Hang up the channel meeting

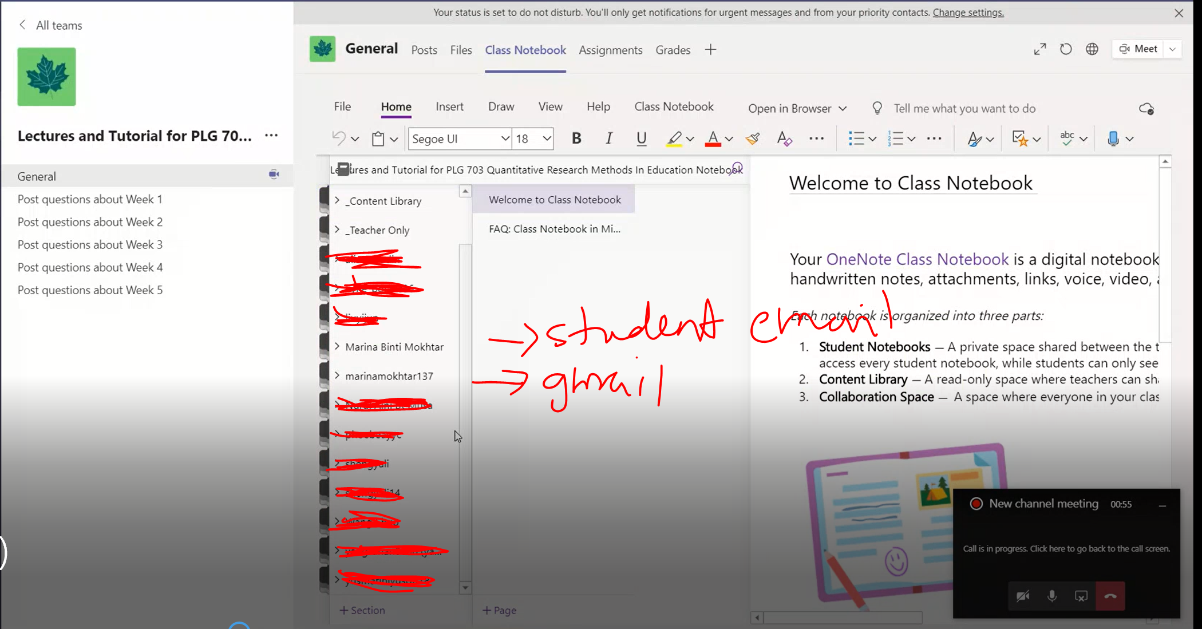(x=1110, y=596)
